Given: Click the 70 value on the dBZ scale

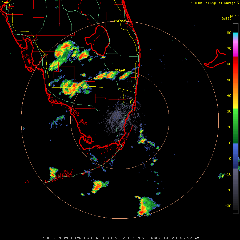Looking at the screenshot, I should pos(229,49).
